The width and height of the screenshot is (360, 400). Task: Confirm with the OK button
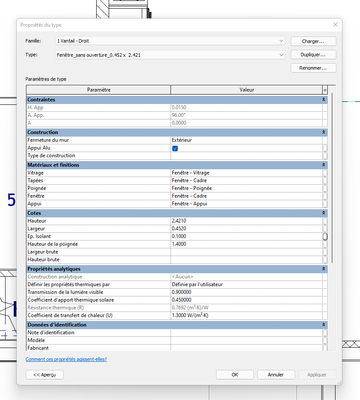coord(235,375)
